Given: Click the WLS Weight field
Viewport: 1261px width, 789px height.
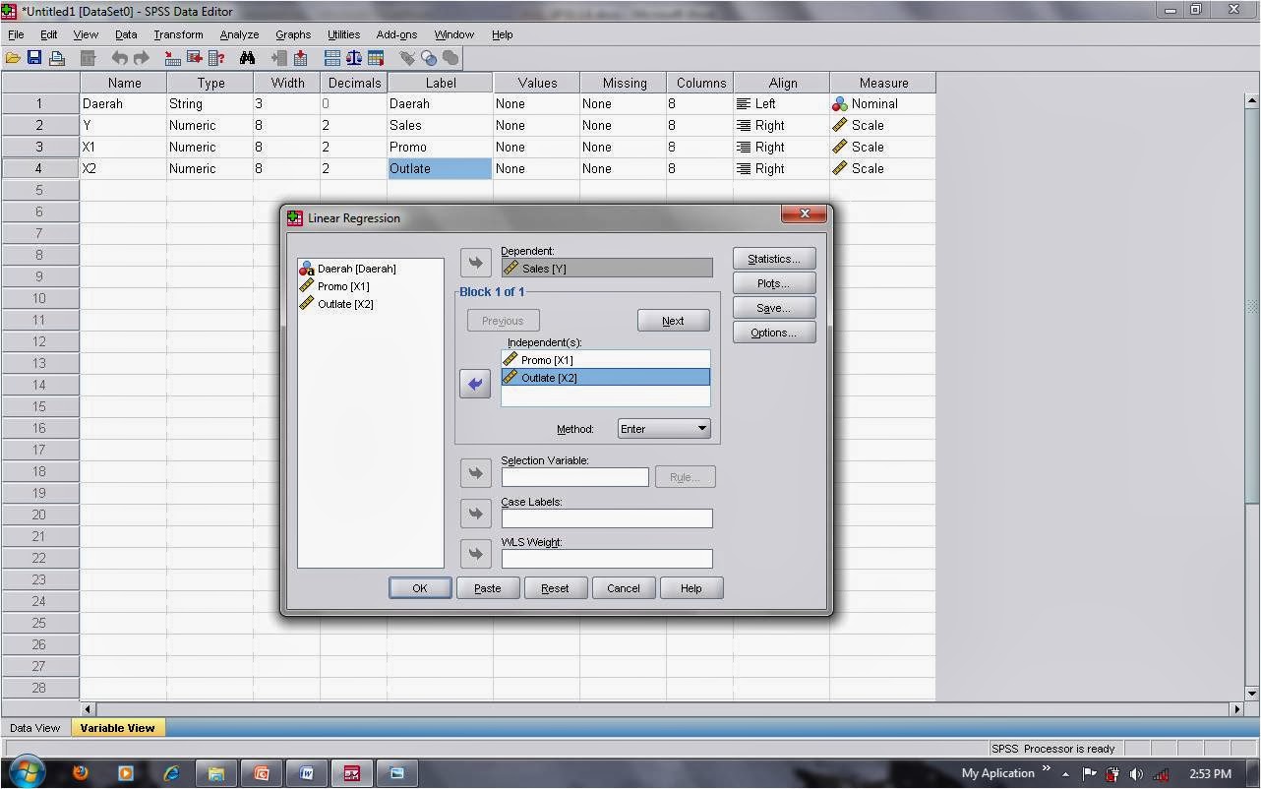Looking at the screenshot, I should coord(606,559).
